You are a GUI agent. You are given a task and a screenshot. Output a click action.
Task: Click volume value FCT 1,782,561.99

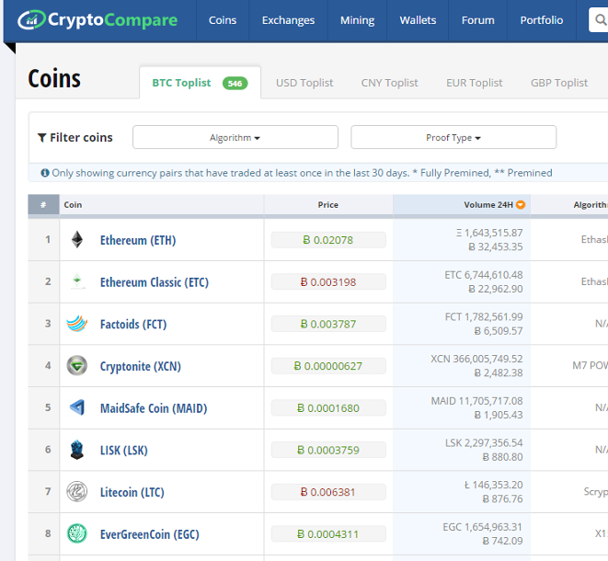coord(484,316)
